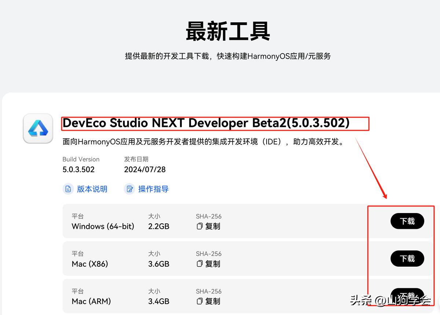Click the 最新工具 heading
Image resolution: width=440 pixels, height=315 pixels.
[228, 31]
